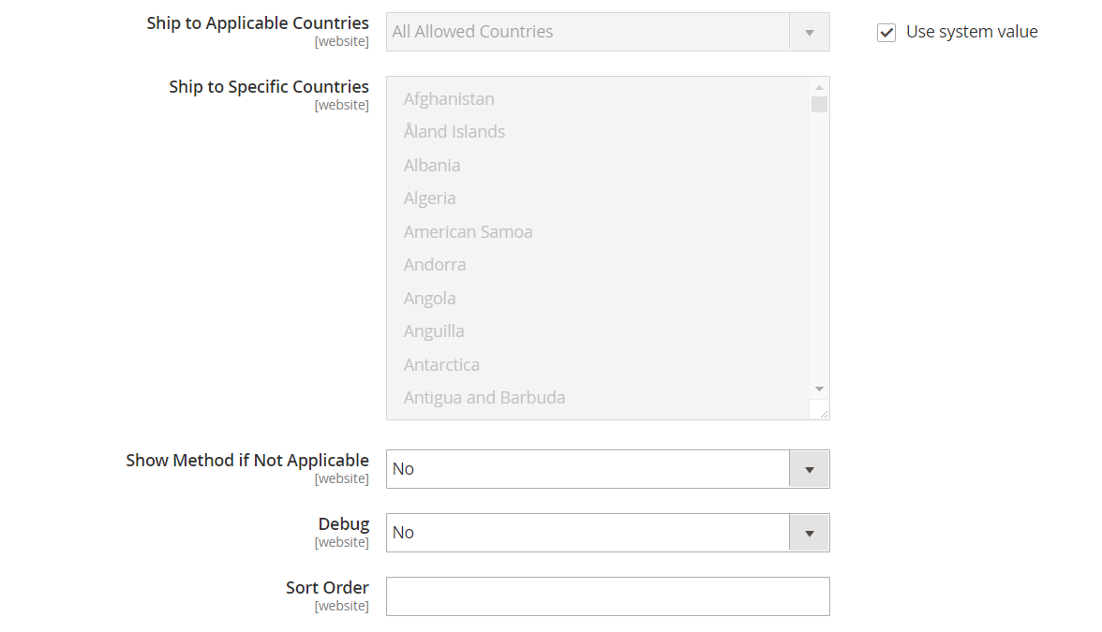The width and height of the screenshot is (1102, 632).
Task: Pick Algeria in the country list
Action: coord(430,198)
